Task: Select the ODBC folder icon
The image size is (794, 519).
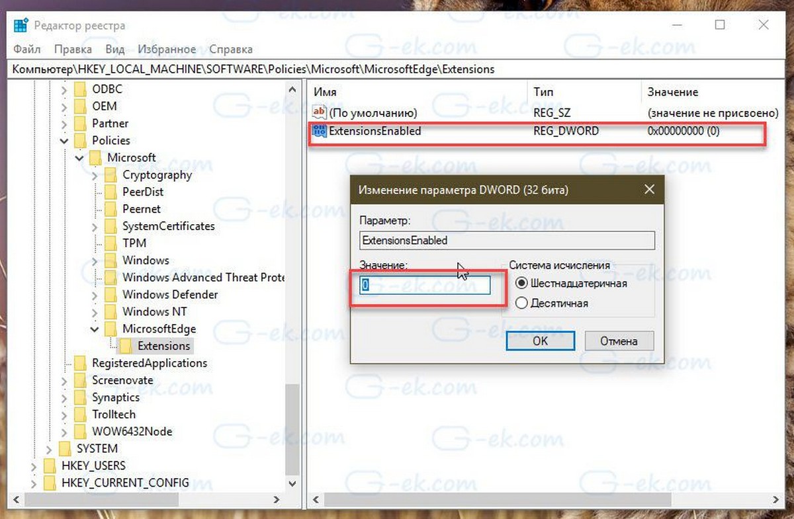Action: [81, 89]
